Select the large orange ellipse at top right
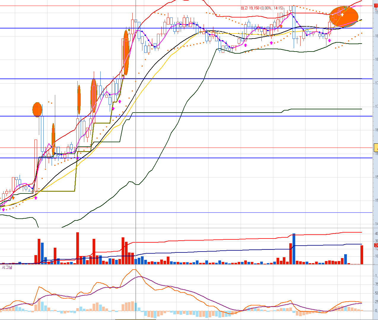Screen dimensions: 378x320 point(344,17)
